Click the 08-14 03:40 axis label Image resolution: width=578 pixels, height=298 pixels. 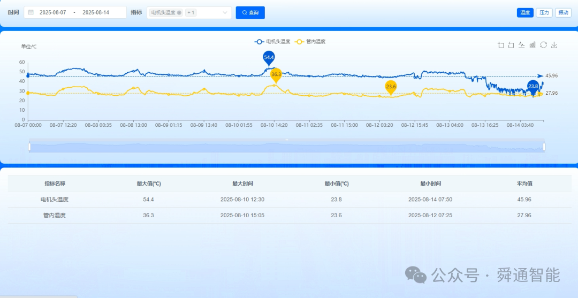pos(520,125)
